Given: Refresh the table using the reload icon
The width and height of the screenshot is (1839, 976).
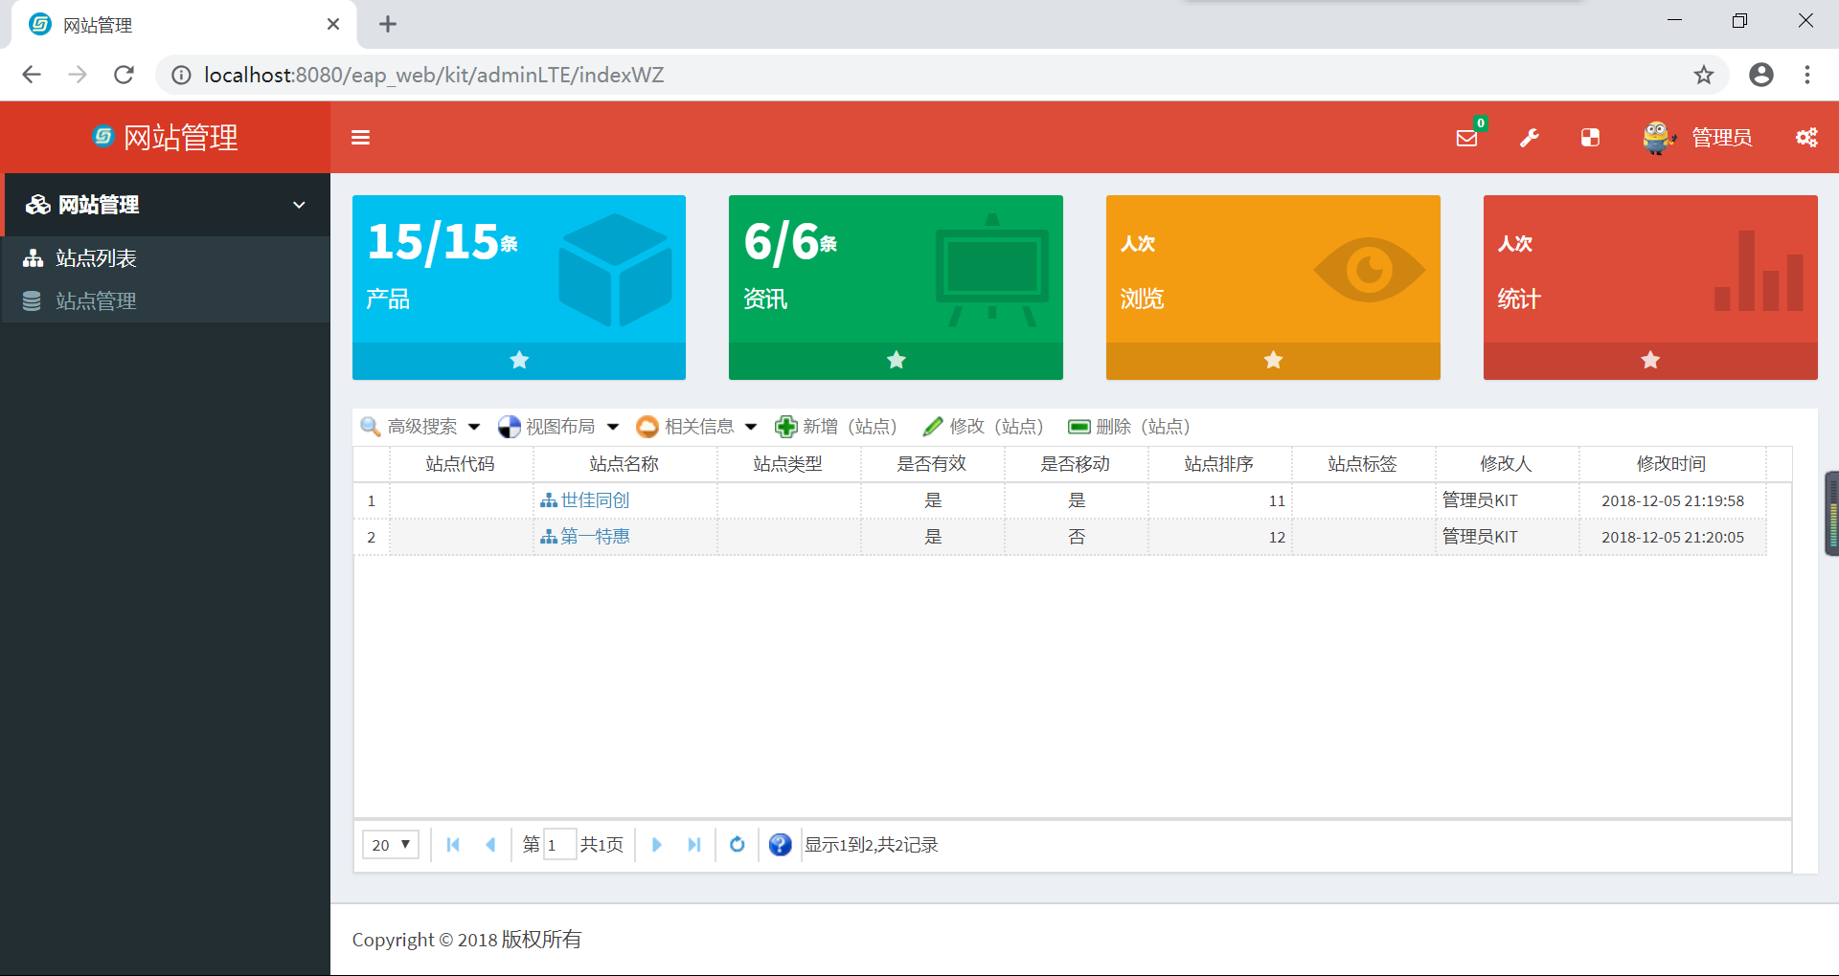Looking at the screenshot, I should [x=737, y=845].
